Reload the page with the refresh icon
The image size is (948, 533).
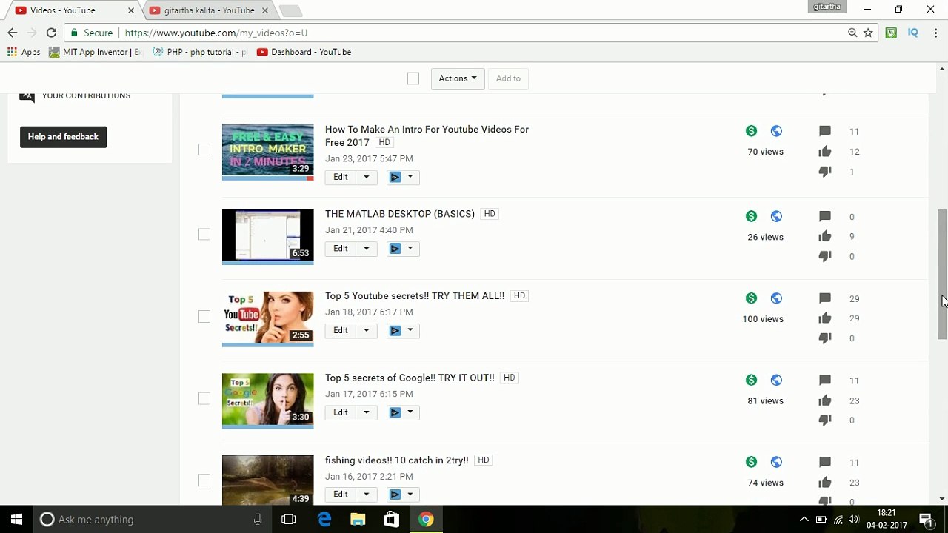[x=51, y=33]
